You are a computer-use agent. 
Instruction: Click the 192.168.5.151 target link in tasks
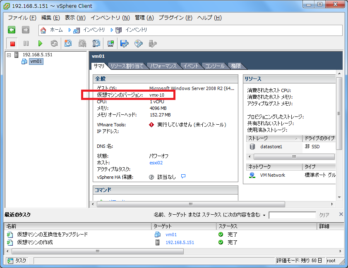click(180, 242)
